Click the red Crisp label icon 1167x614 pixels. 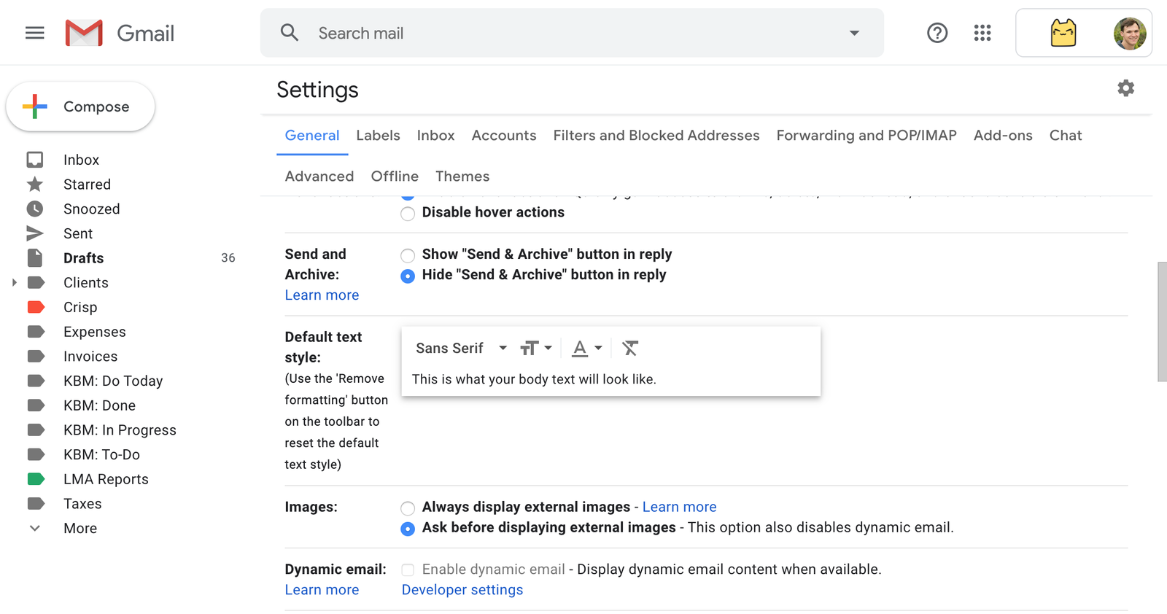coord(36,307)
